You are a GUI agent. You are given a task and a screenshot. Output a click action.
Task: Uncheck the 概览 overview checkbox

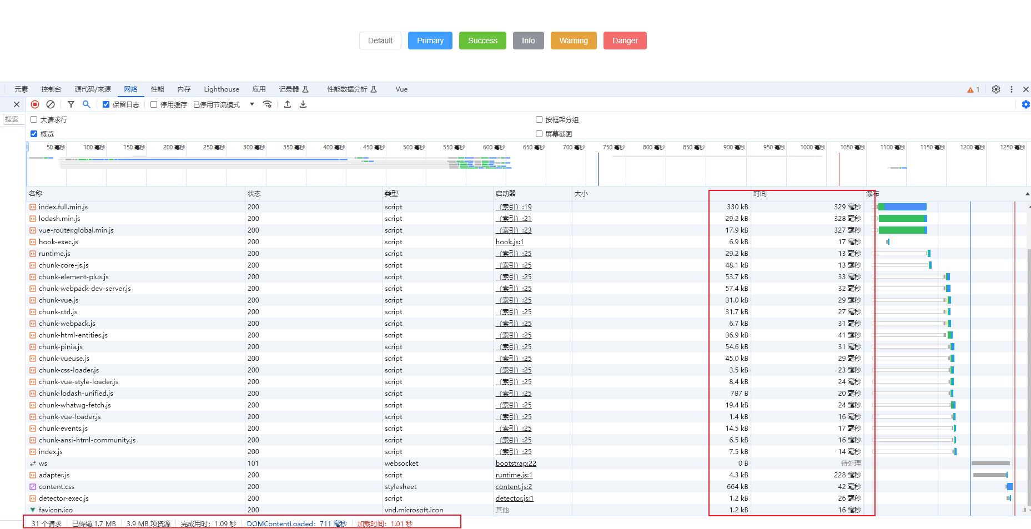(34, 134)
